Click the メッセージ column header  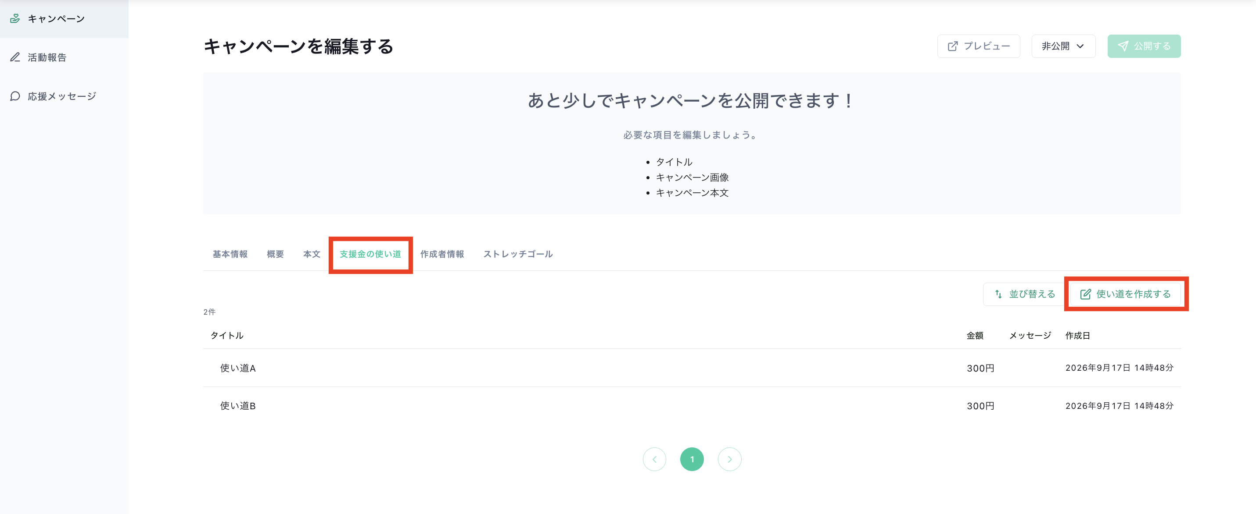pyautogui.click(x=1030, y=335)
